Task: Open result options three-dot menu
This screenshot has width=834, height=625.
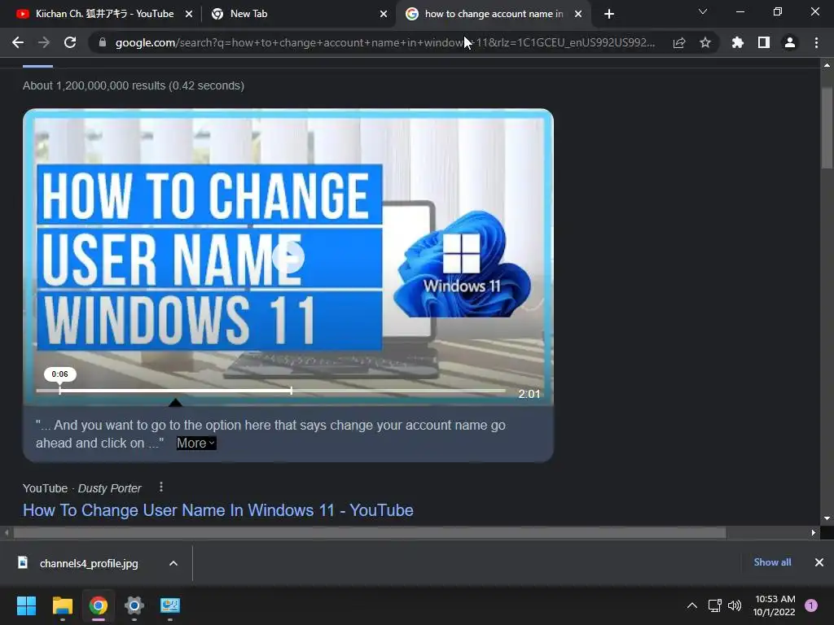Action: point(161,487)
